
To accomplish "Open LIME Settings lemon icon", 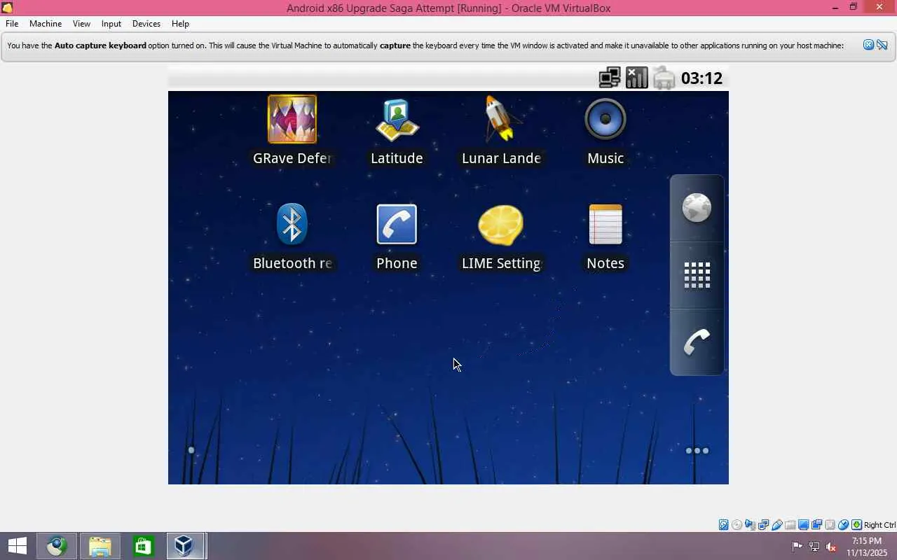I will 501,225.
